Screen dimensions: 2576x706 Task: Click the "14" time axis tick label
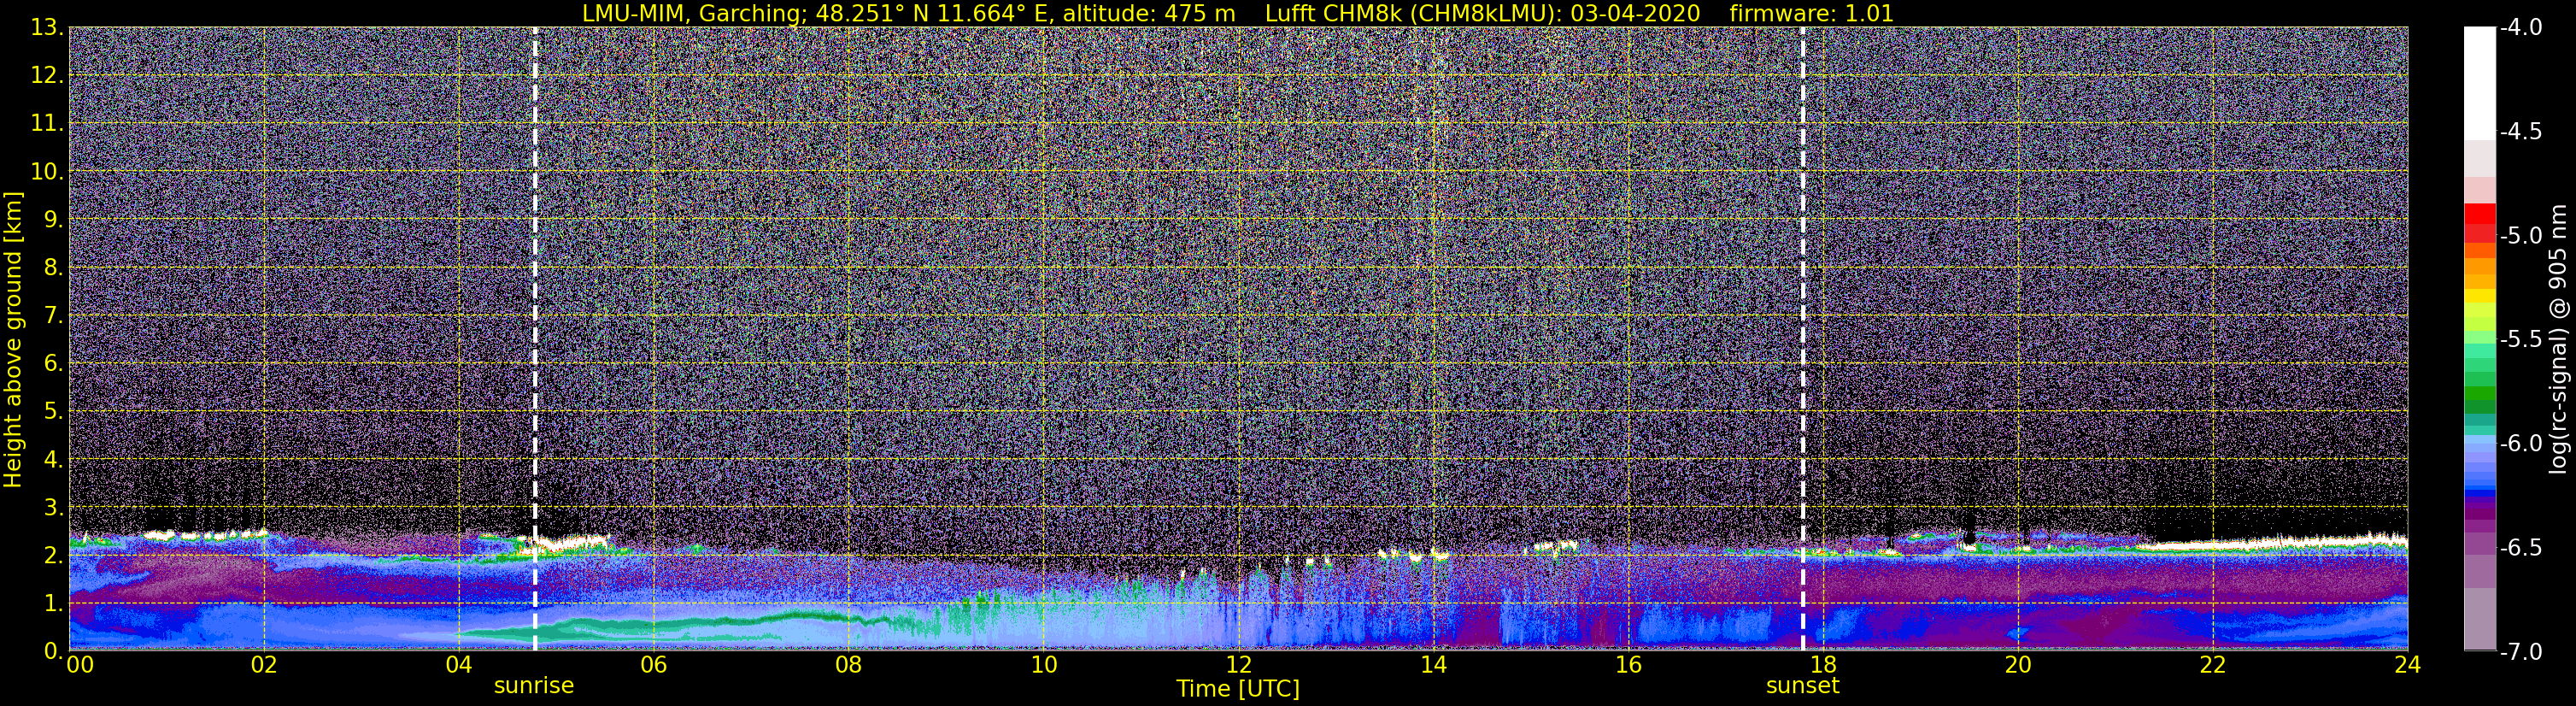click(x=1433, y=665)
